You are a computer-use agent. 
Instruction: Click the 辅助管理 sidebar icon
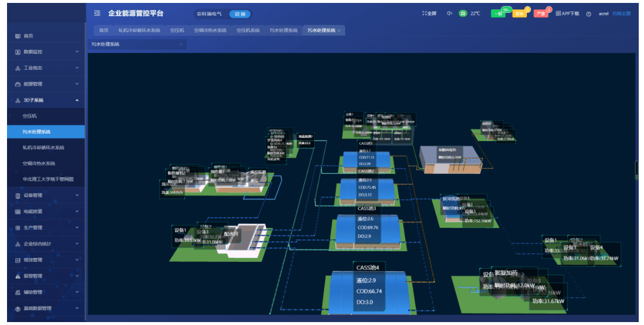click(x=18, y=293)
